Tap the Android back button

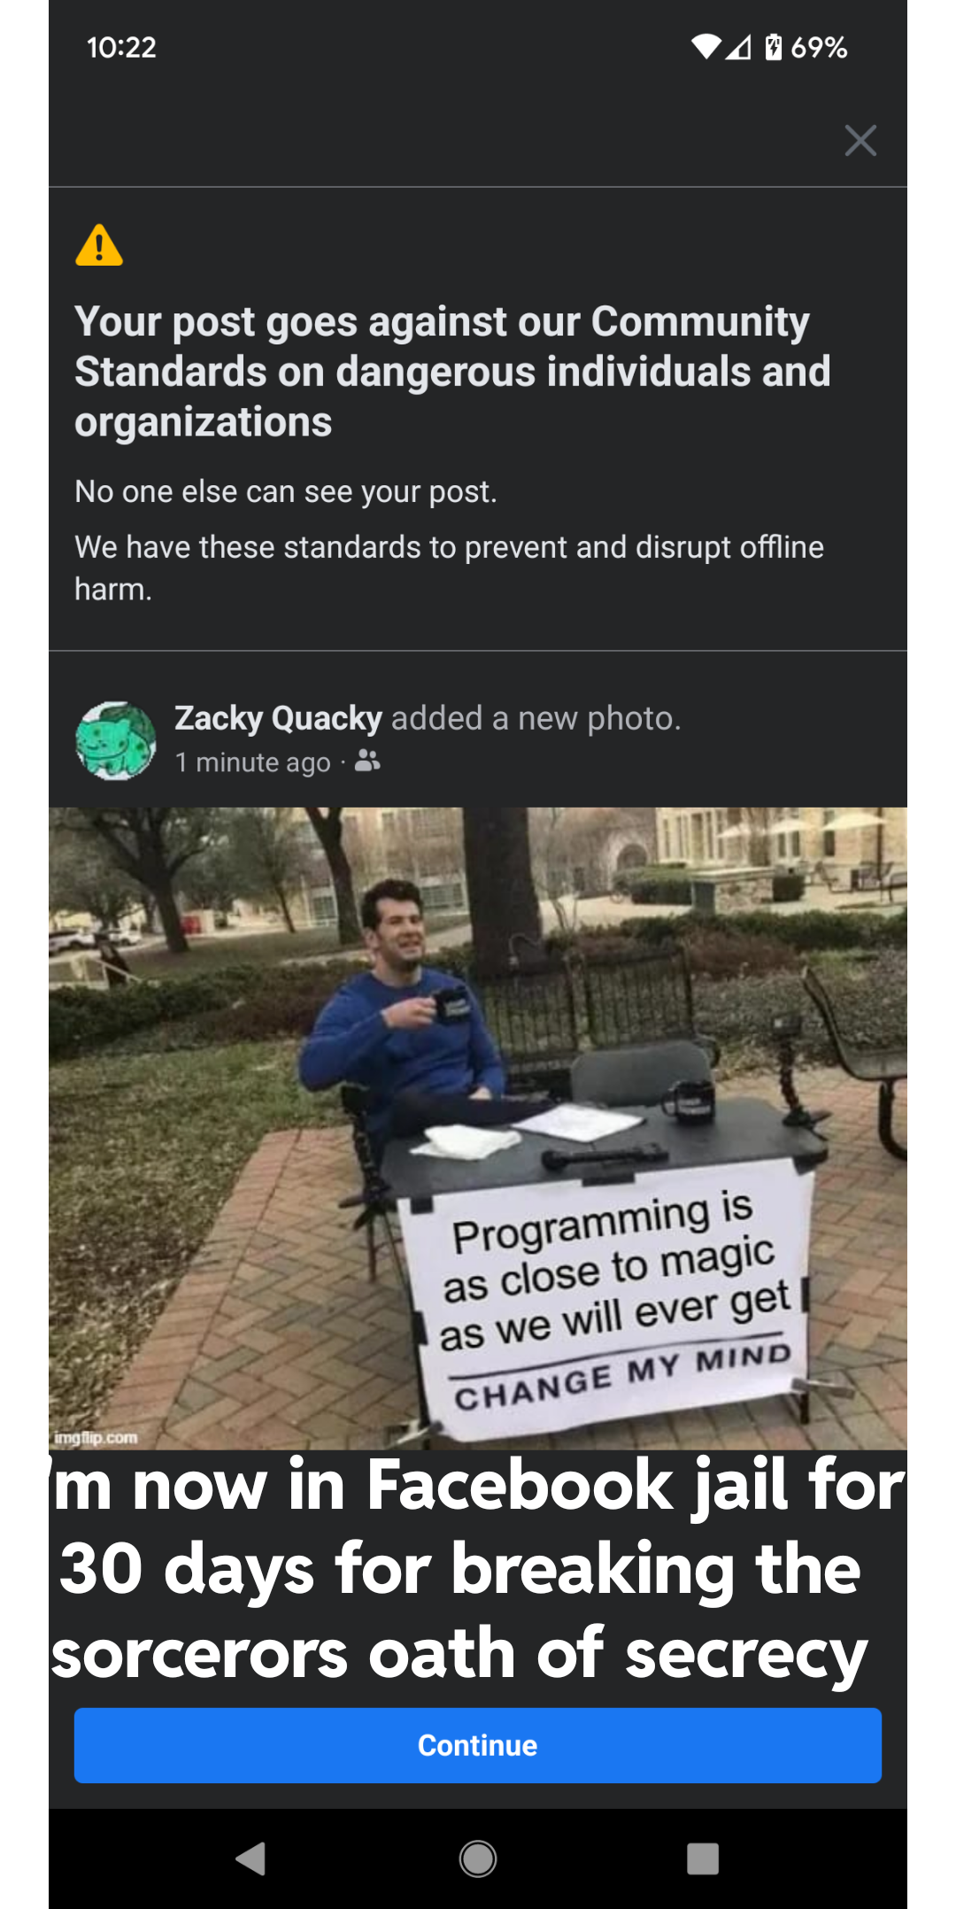[251, 1859]
